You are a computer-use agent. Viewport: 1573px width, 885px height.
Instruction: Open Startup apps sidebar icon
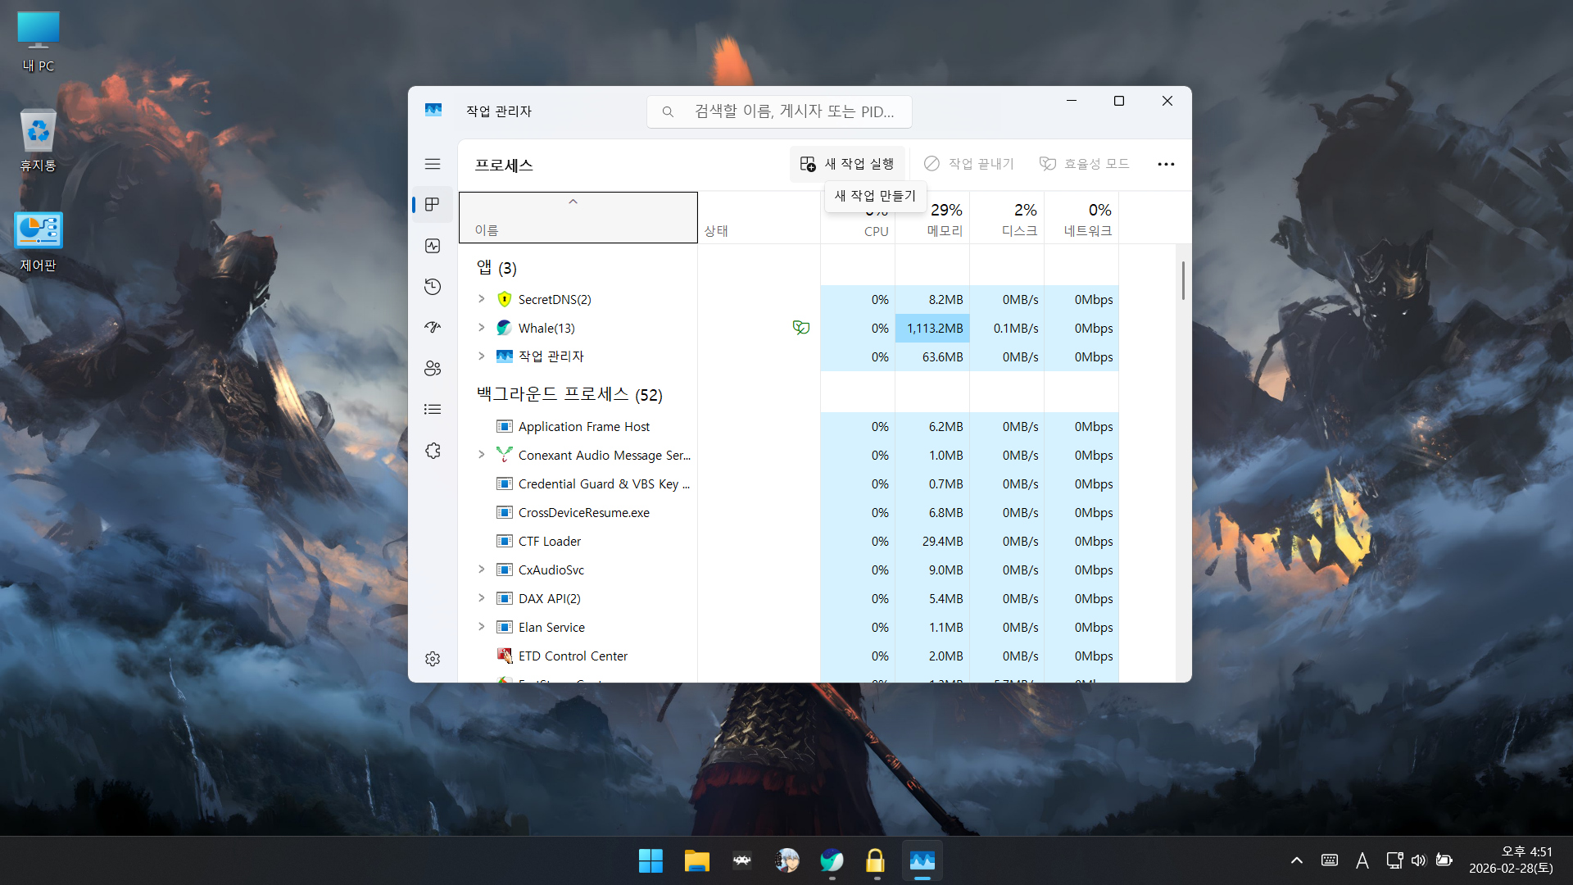pyautogui.click(x=433, y=328)
